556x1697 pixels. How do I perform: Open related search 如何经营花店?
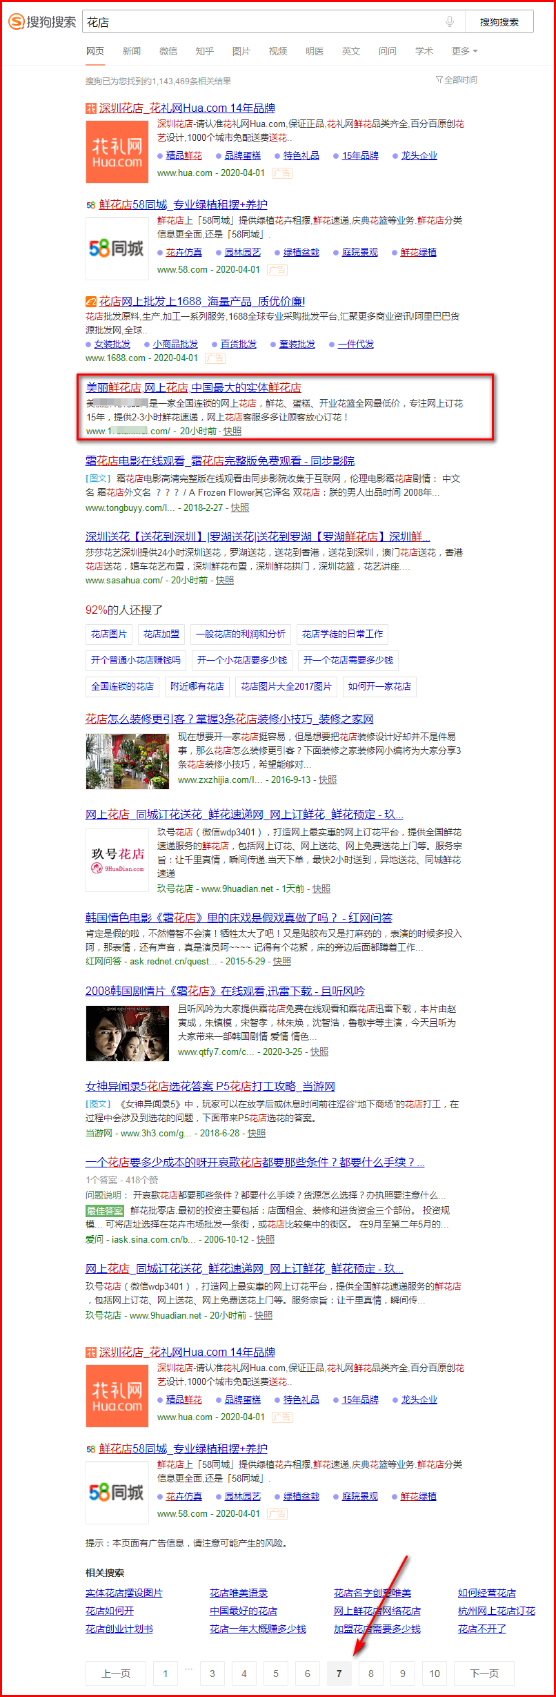coord(487,1593)
